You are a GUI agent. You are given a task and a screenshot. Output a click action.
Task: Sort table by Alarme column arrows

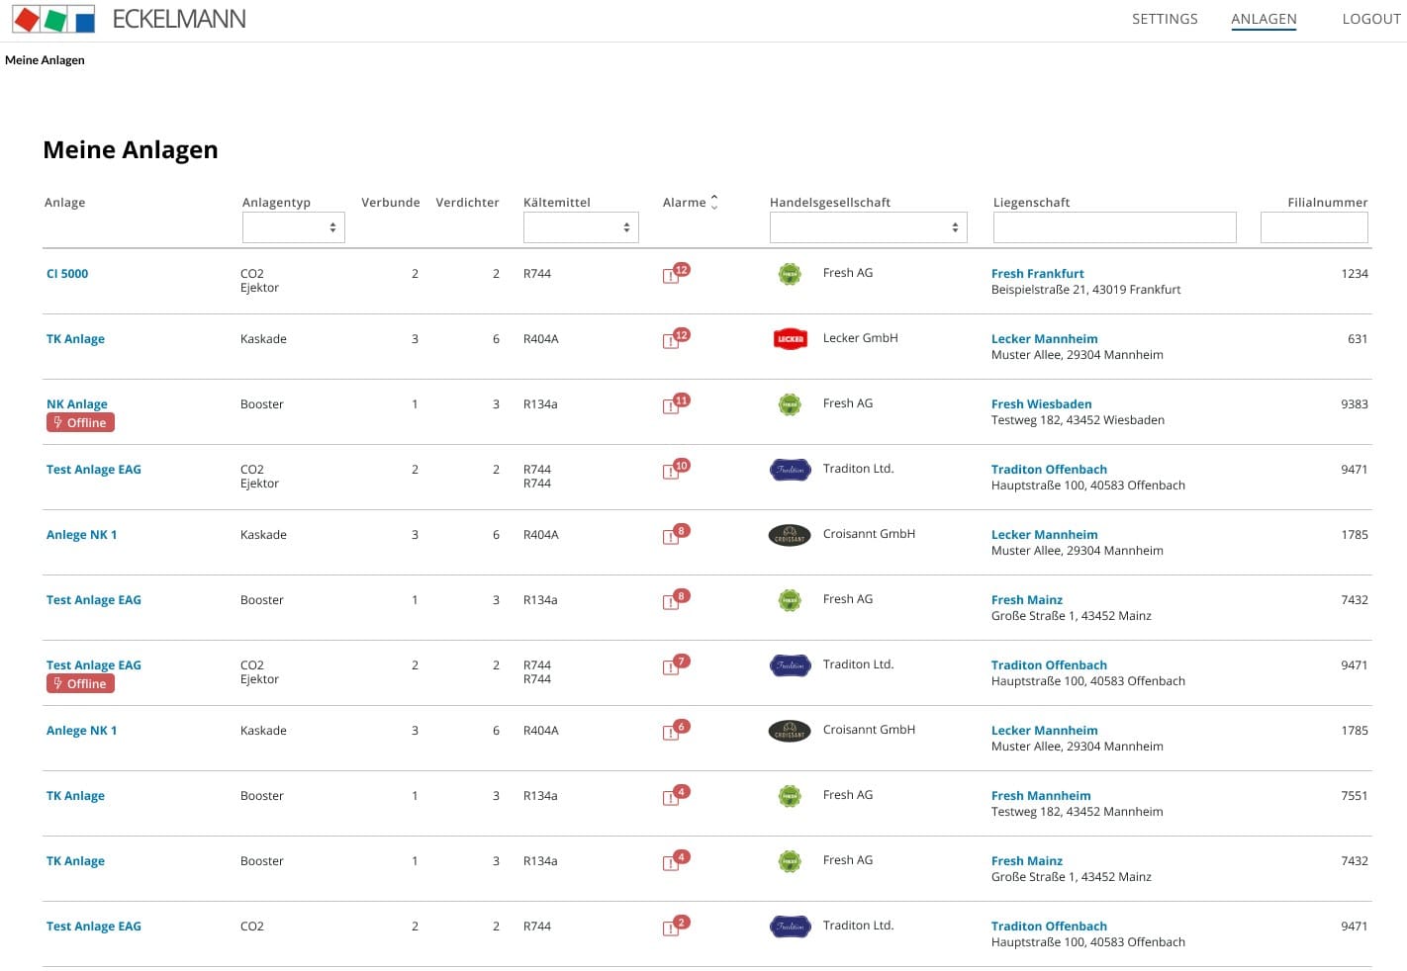point(714,202)
